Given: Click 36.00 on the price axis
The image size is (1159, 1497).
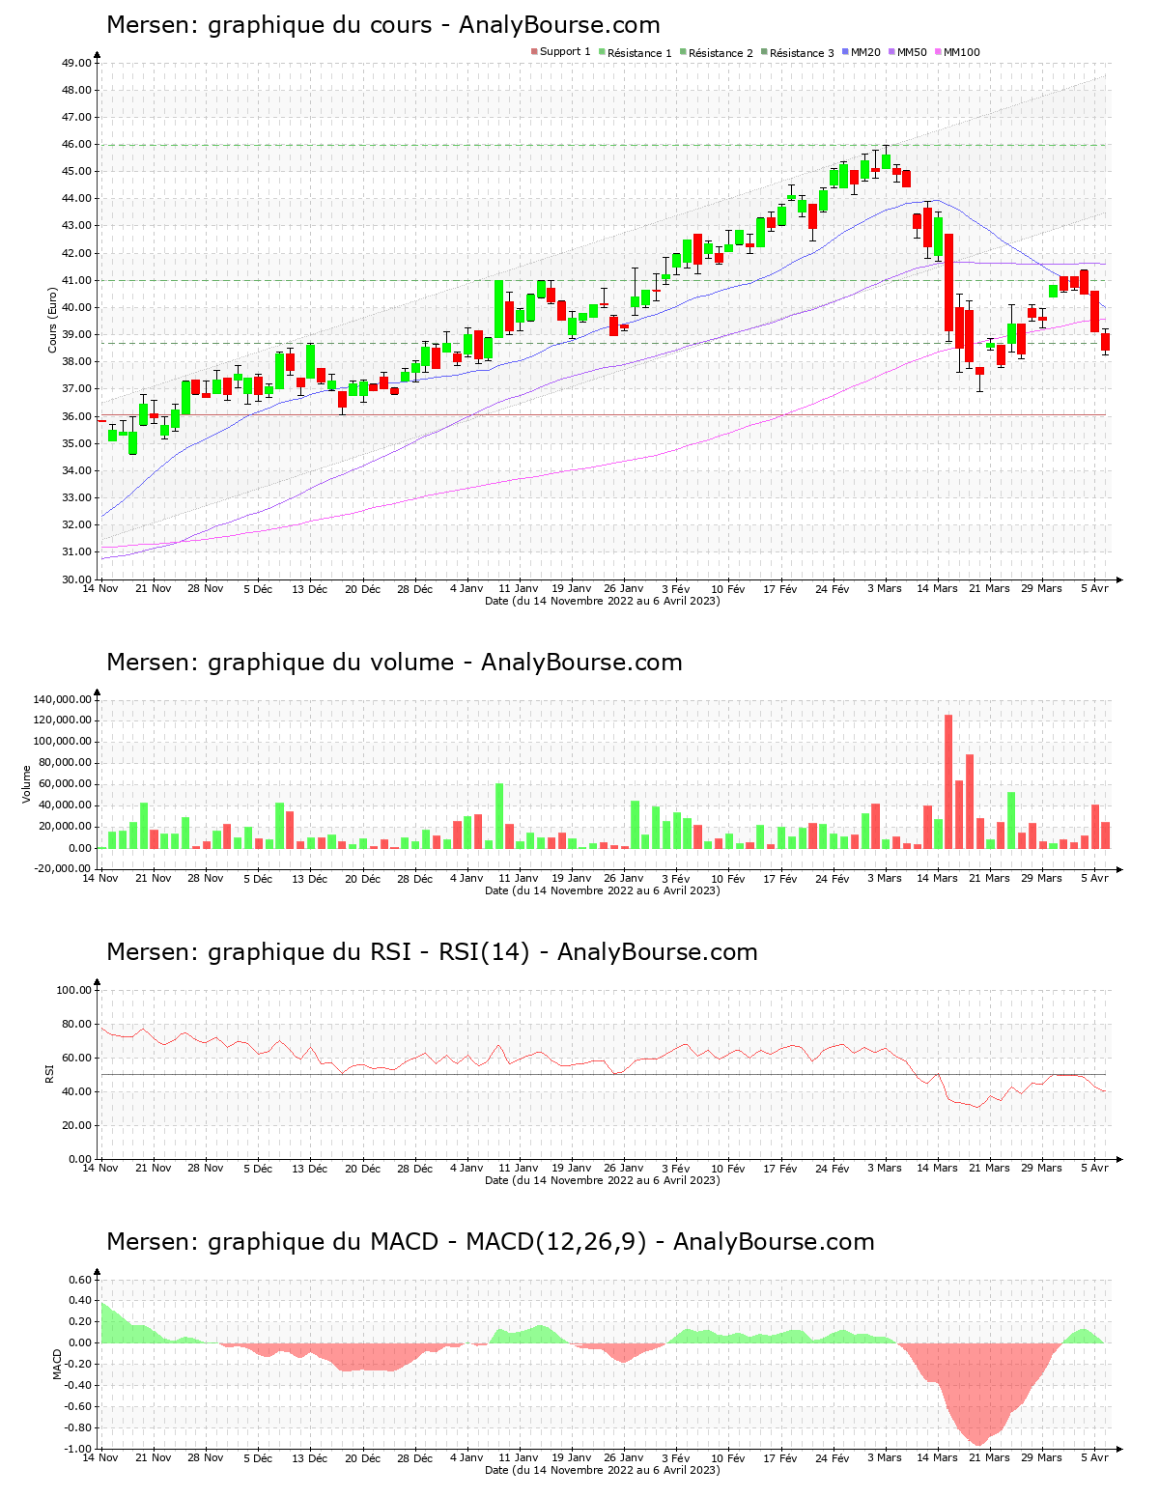Looking at the screenshot, I should 76,416.
